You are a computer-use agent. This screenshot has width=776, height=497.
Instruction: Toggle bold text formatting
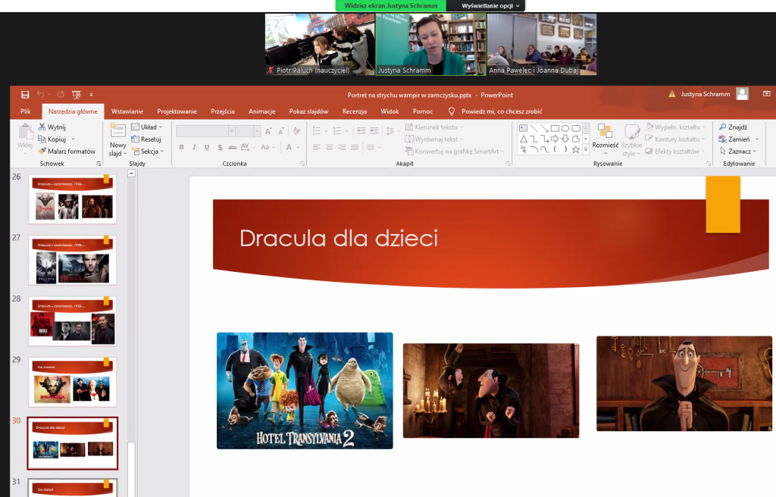(x=182, y=147)
